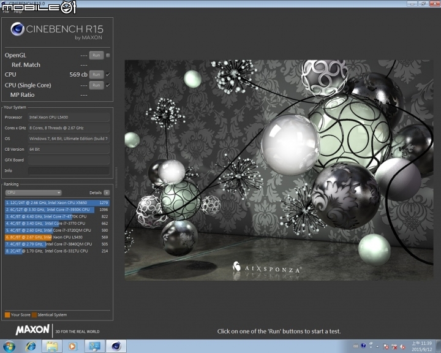Click the Identical System legend swatch
Viewport: 441px width, 353px height.
pyautogui.click(x=34, y=315)
